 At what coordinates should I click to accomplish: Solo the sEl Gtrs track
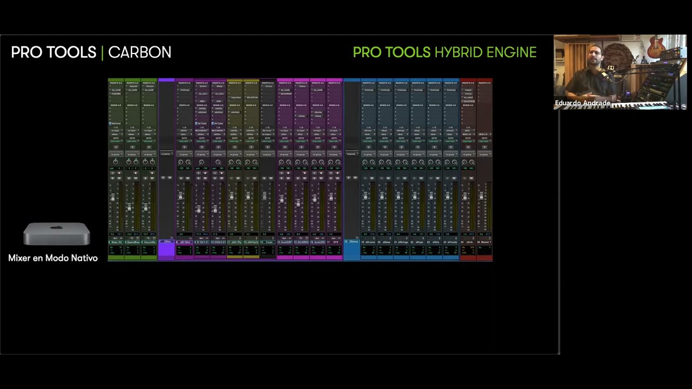(181, 178)
